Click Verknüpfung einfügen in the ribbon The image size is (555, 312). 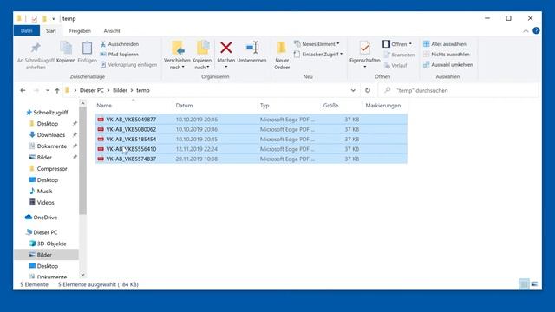coord(128,65)
